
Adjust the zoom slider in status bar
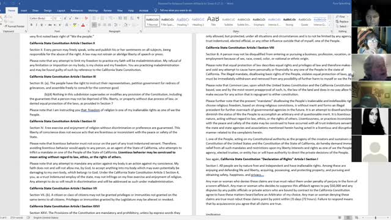(376, 218)
